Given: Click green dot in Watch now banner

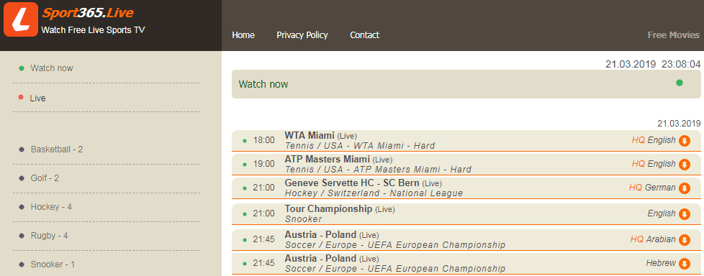Looking at the screenshot, I should (680, 83).
